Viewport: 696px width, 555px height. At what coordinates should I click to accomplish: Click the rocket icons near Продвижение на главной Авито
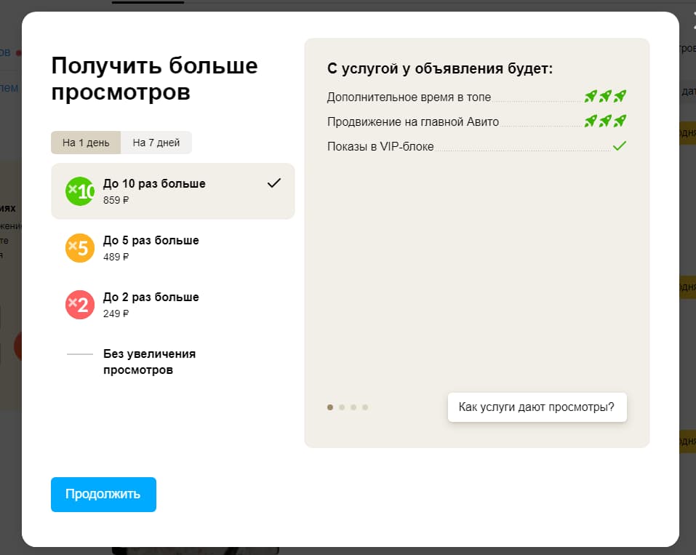[606, 120]
